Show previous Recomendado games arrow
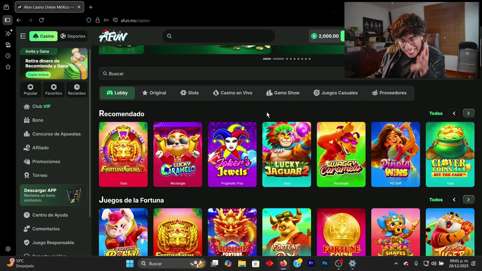This screenshot has height=271, width=482. point(454,113)
